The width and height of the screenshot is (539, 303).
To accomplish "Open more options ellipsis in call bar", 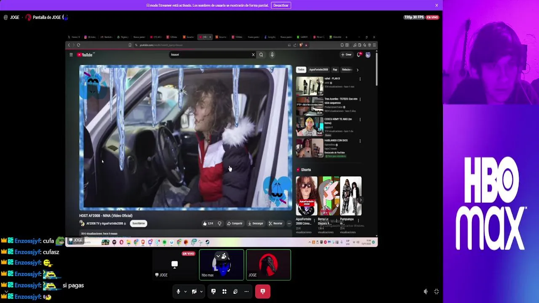I will pyautogui.click(x=246, y=291).
